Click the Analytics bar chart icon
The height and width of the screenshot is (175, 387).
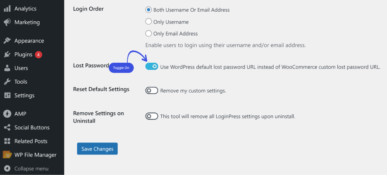coord(7,9)
